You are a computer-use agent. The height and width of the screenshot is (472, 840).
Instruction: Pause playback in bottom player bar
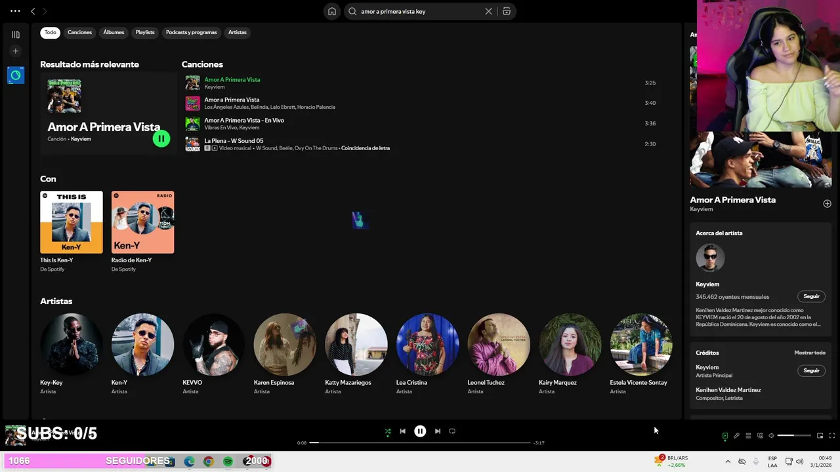pos(420,431)
